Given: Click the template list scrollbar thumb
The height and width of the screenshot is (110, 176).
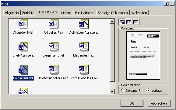Looking at the screenshot, I should click(x=112, y=53).
